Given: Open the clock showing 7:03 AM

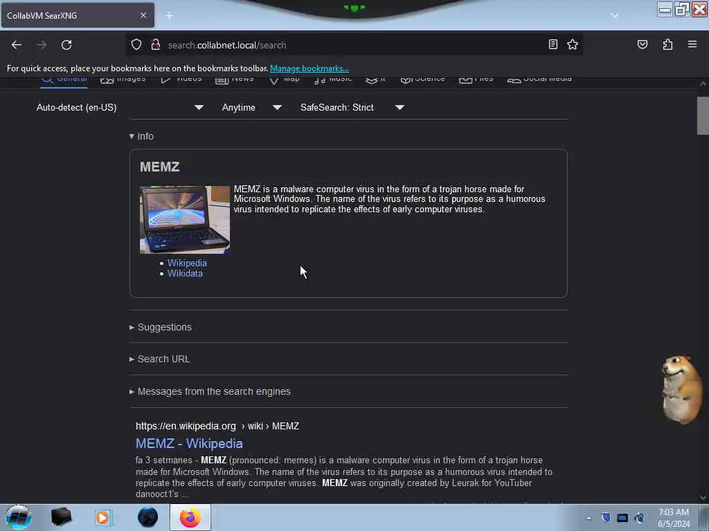Looking at the screenshot, I should click(x=673, y=517).
